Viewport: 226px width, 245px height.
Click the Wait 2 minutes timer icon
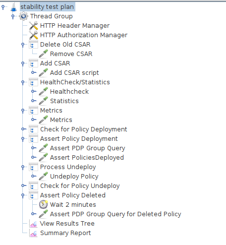(43, 205)
